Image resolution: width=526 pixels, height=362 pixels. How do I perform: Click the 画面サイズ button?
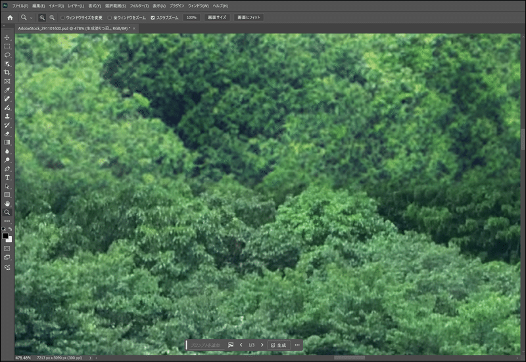click(x=217, y=18)
